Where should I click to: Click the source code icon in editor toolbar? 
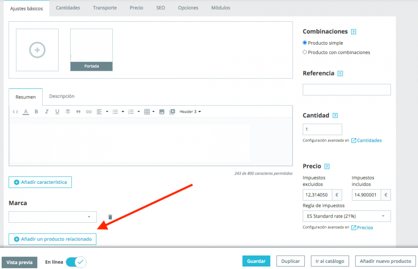15,112
